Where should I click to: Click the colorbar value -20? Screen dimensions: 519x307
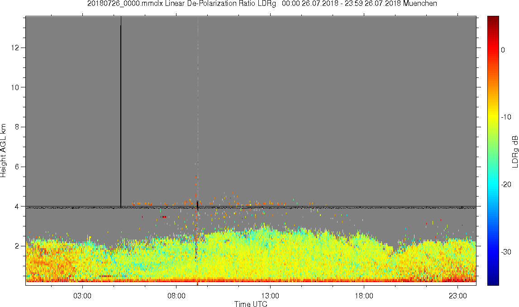[x=506, y=185]
